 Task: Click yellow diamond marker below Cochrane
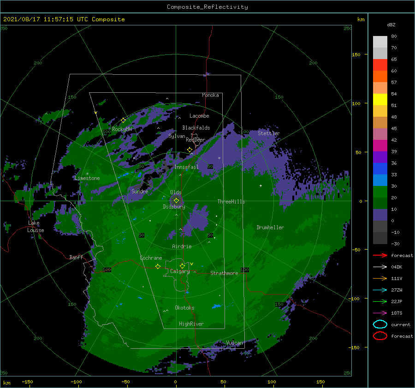coord(158,267)
